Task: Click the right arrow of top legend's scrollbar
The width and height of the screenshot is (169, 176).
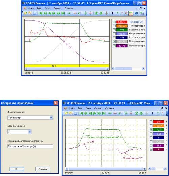Action: 143,69
